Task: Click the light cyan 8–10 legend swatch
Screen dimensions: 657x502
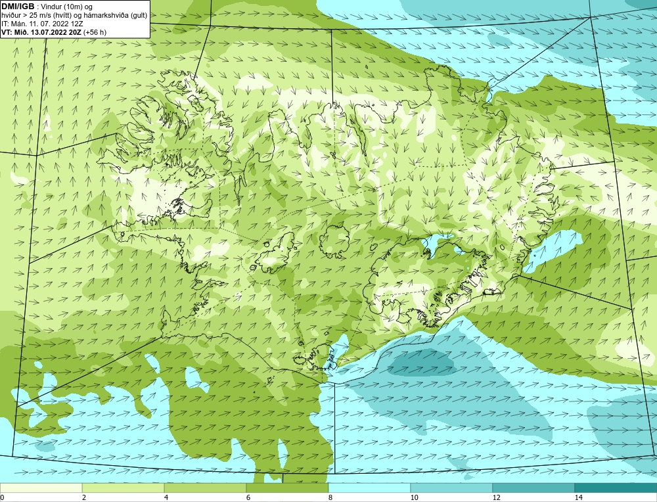Action: tap(369, 488)
